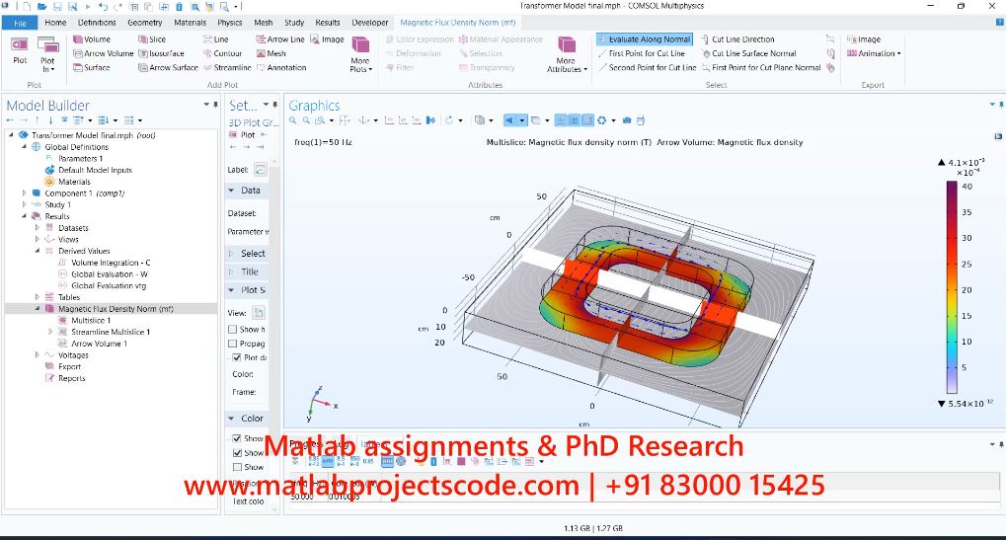Open the Animation dropdown

874,53
